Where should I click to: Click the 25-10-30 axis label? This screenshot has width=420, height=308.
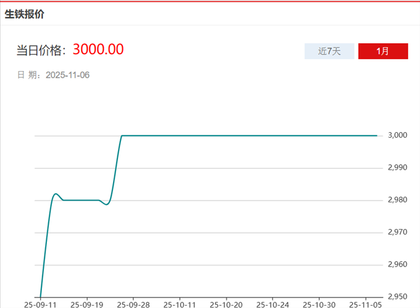click(319, 304)
